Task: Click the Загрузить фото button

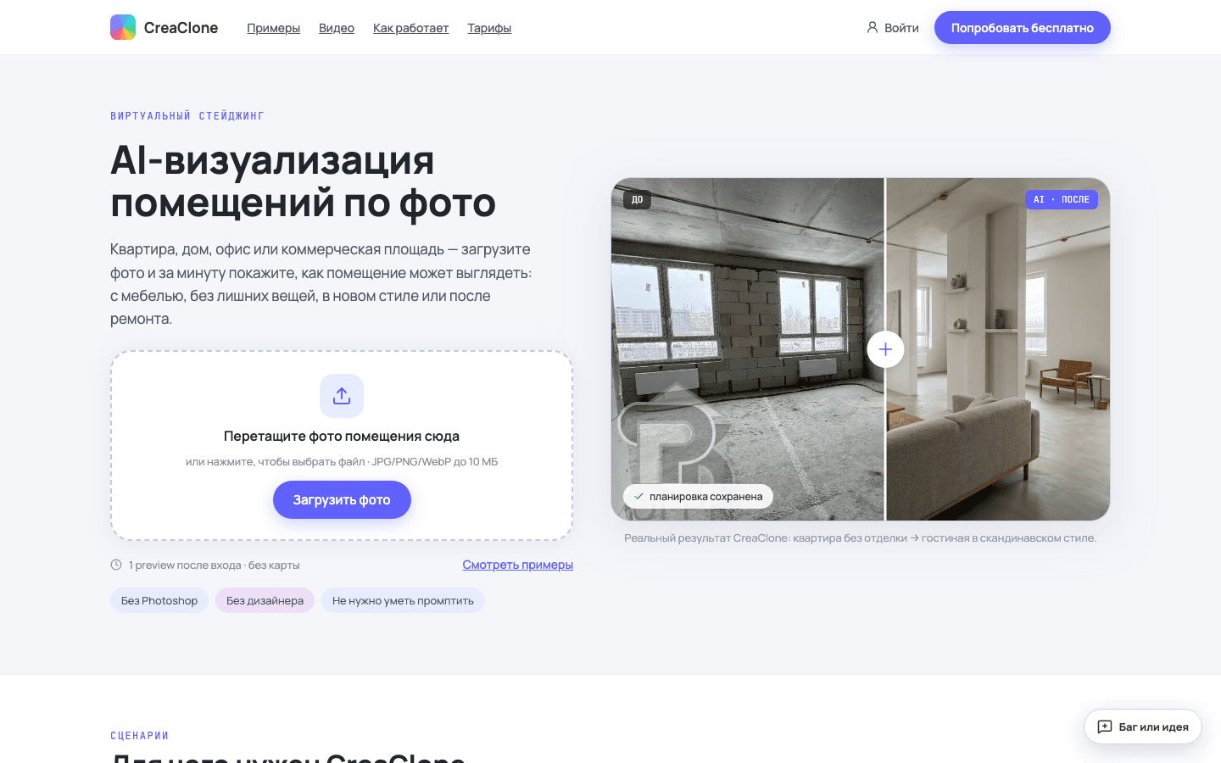Action: (x=342, y=500)
